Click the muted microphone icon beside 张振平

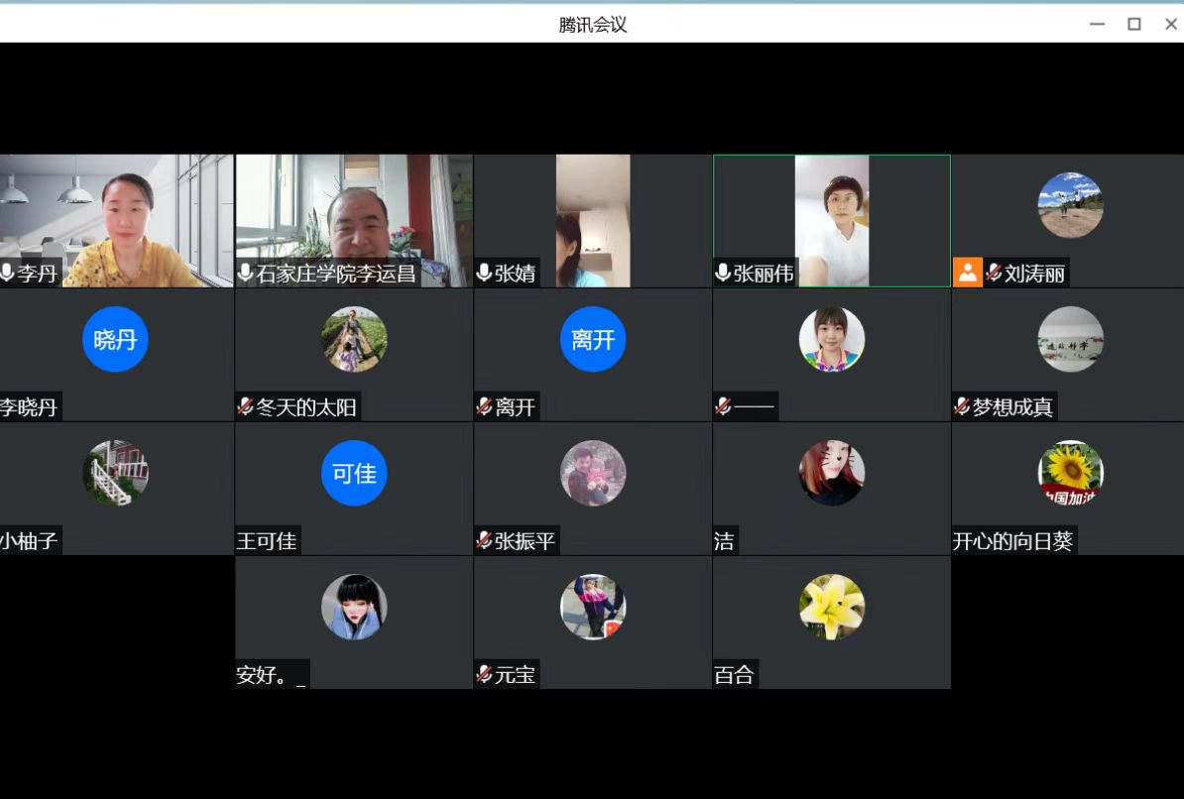click(x=484, y=540)
